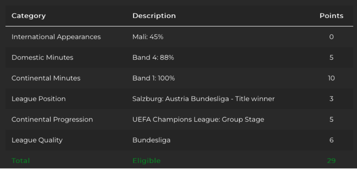Click the Description column header
357x169 pixels.
tap(154, 16)
